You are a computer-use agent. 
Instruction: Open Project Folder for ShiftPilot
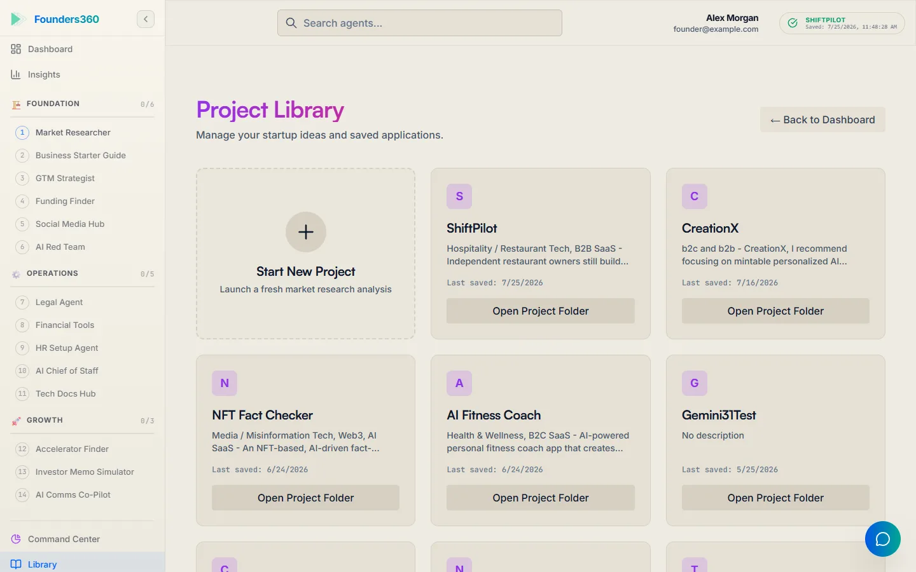pos(541,311)
